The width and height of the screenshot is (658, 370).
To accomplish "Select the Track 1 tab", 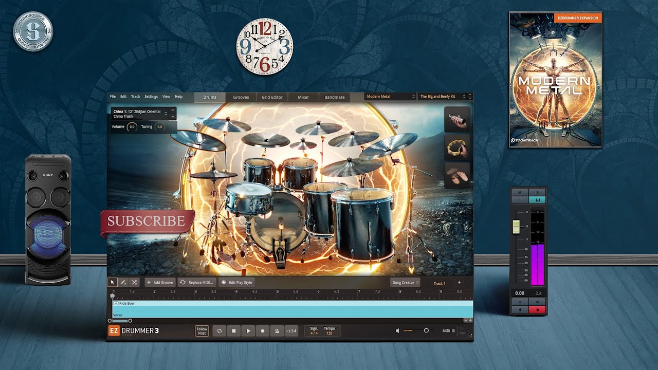I will 440,283.
